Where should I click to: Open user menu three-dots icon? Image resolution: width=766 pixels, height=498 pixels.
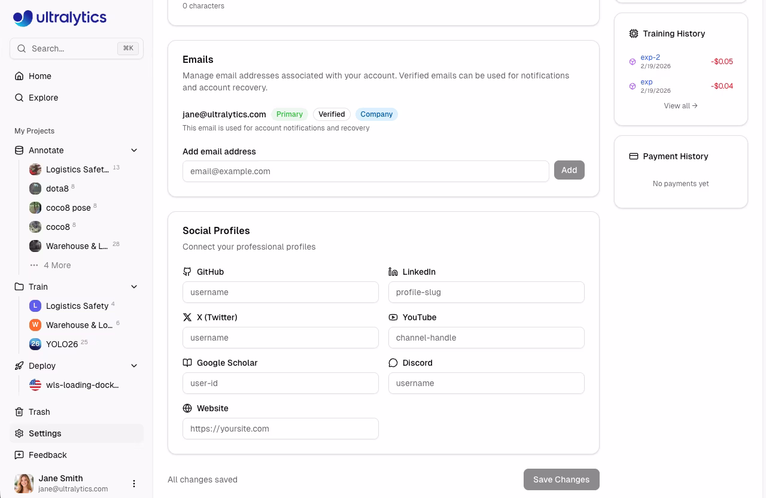point(134,484)
